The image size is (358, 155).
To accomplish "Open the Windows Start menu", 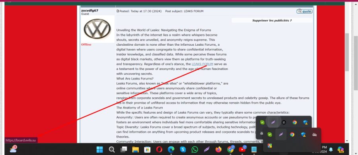I will pyautogui.click(x=100, y=149).
